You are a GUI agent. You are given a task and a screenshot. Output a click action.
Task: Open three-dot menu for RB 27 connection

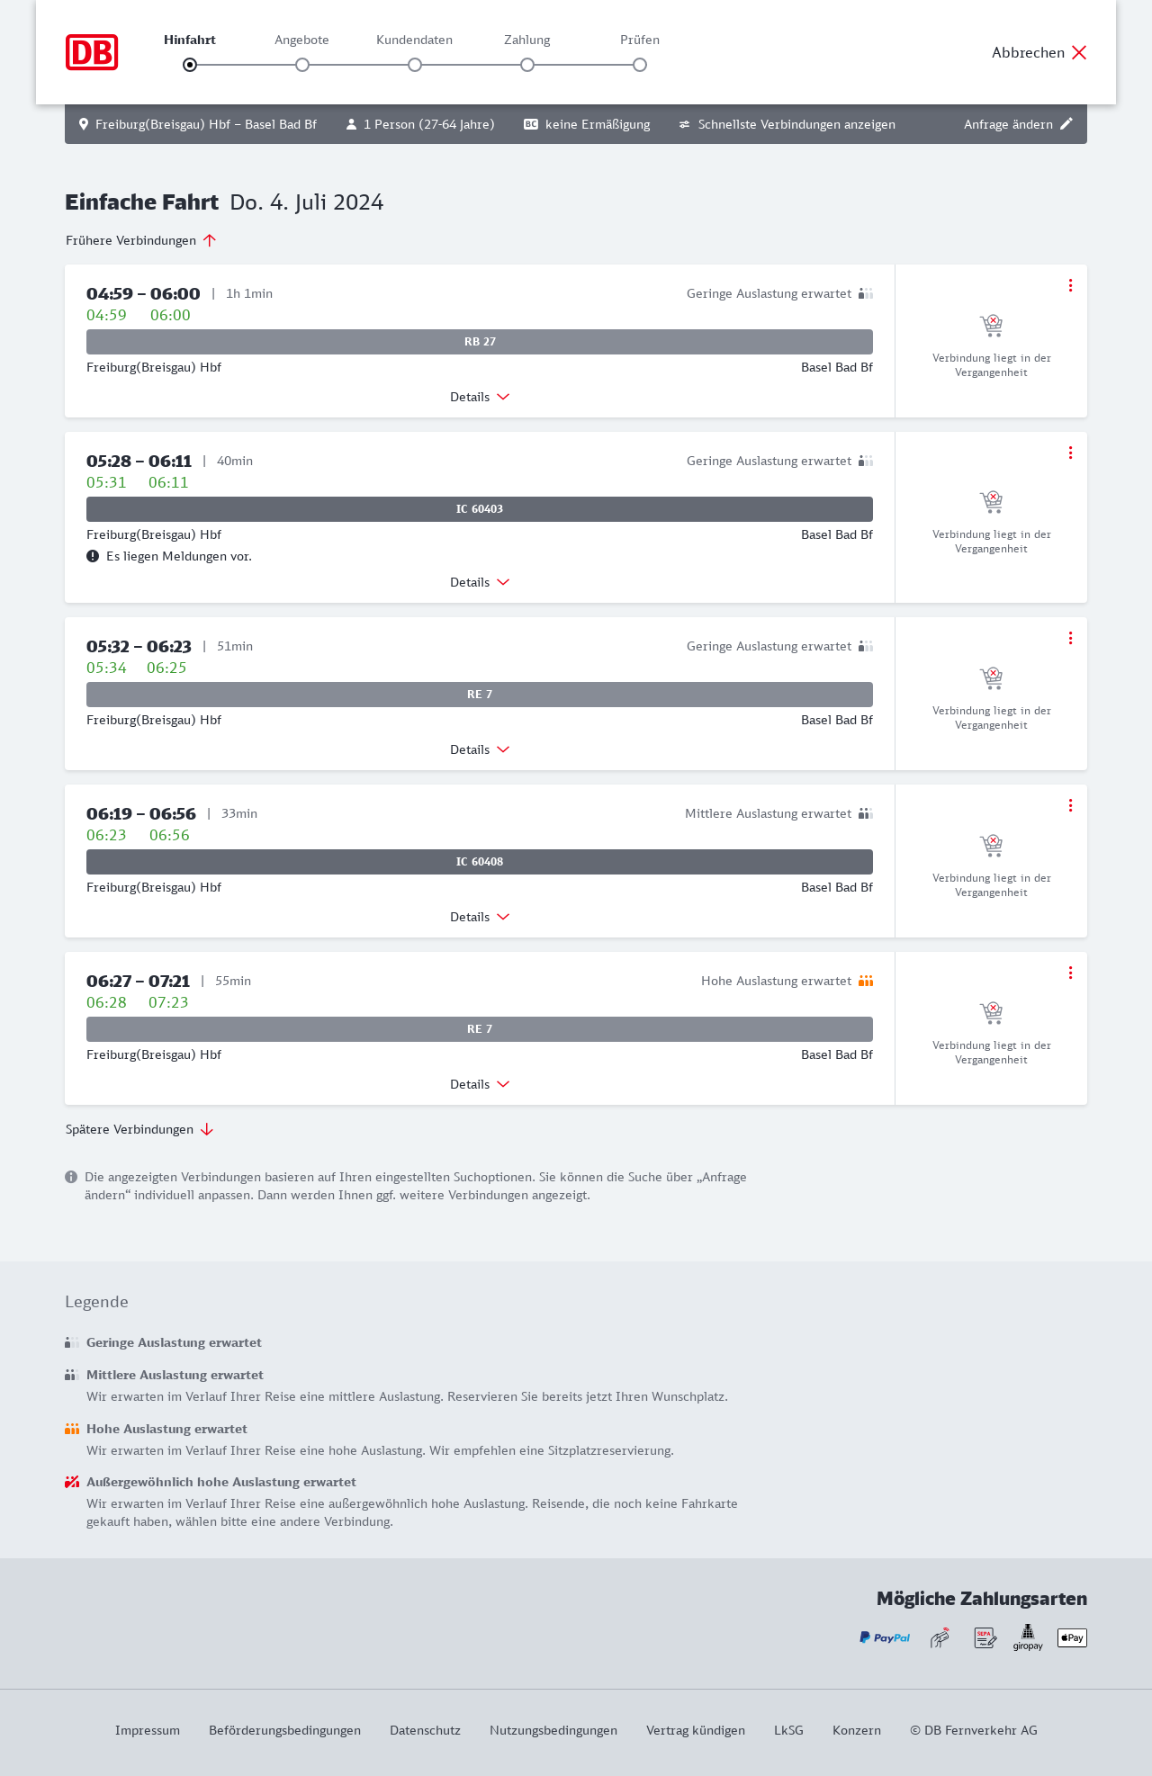pyautogui.click(x=1070, y=285)
